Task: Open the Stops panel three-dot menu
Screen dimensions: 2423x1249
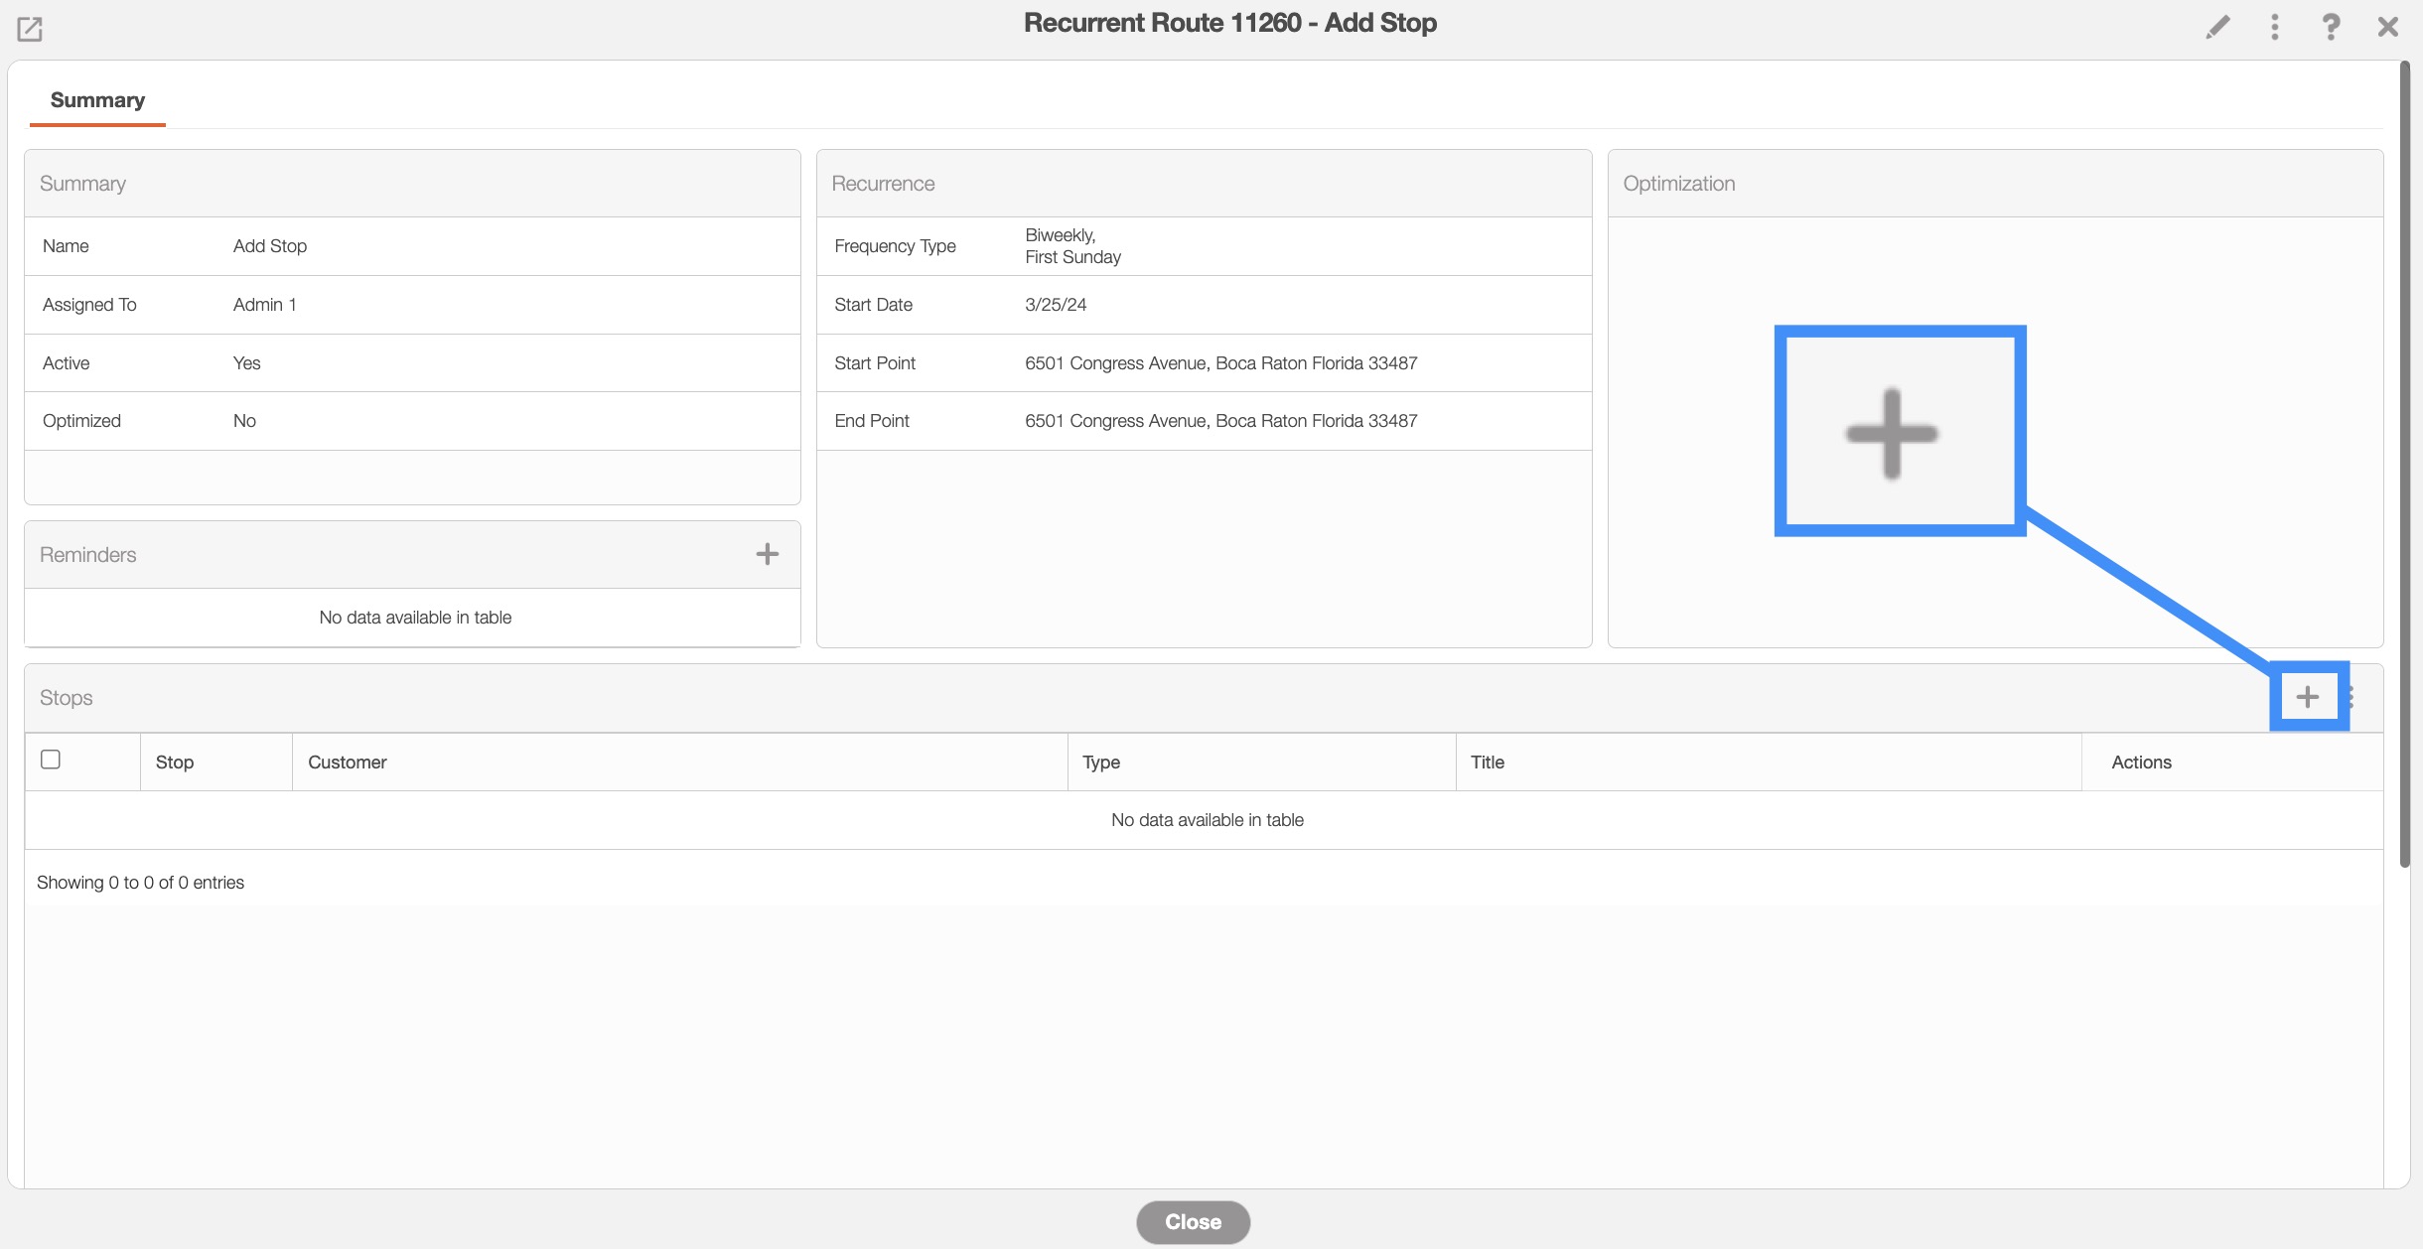Action: click(x=2352, y=697)
